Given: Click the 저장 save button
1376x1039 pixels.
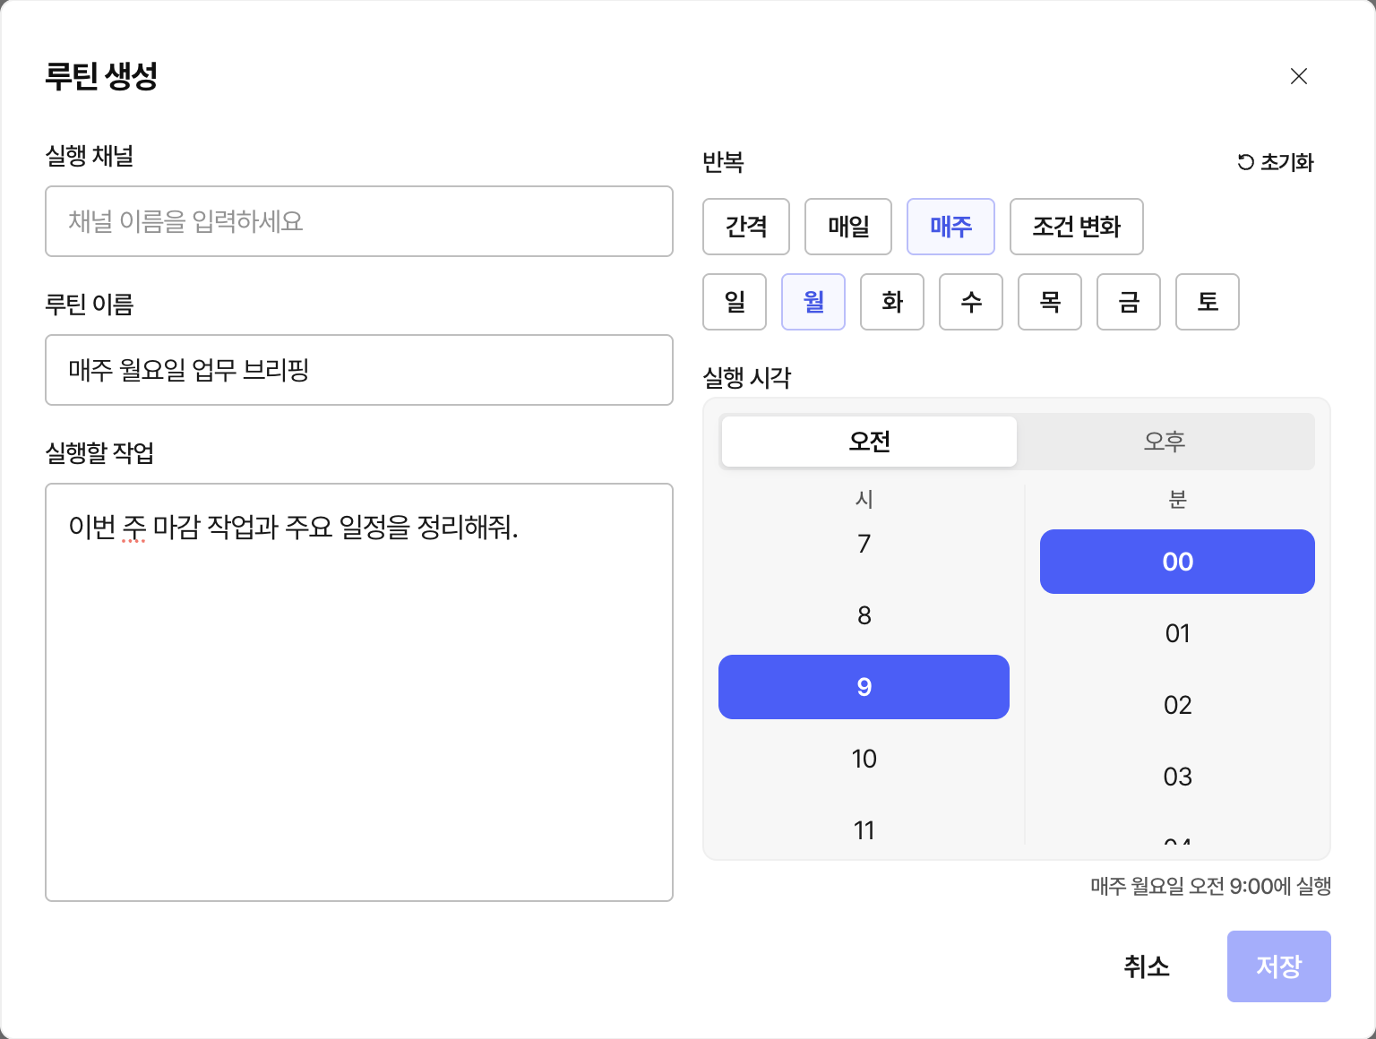Looking at the screenshot, I should click(x=1278, y=966).
